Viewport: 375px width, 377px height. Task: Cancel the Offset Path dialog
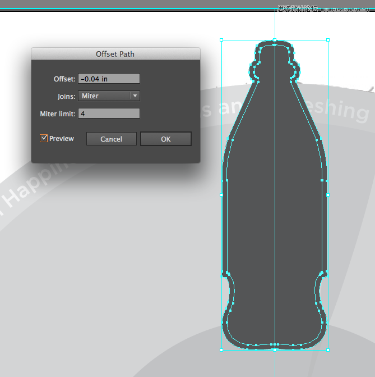pos(112,139)
